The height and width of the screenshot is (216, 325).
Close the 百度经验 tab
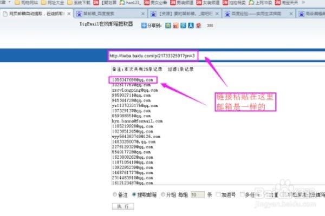(x=291, y=13)
